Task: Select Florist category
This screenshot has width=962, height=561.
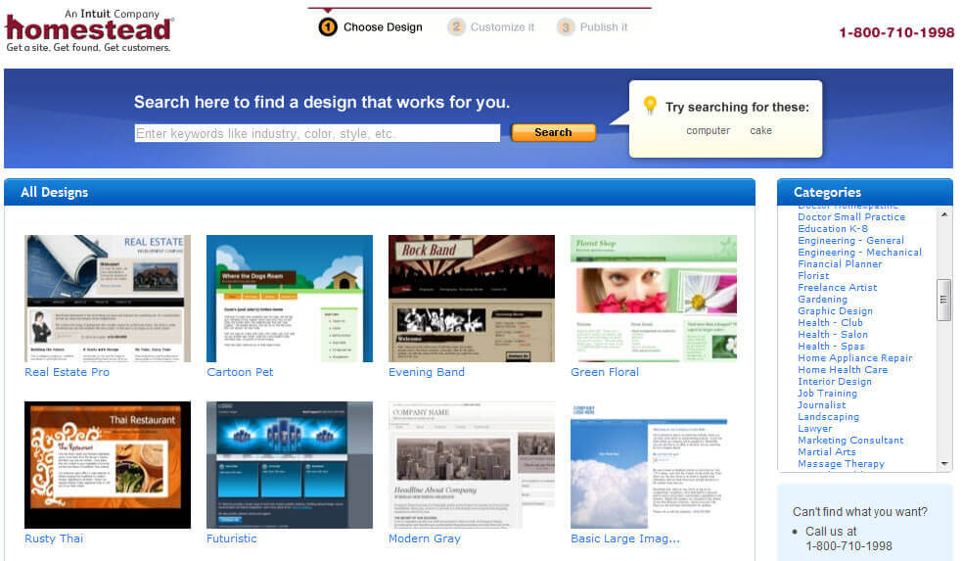Action: pyautogui.click(x=813, y=275)
